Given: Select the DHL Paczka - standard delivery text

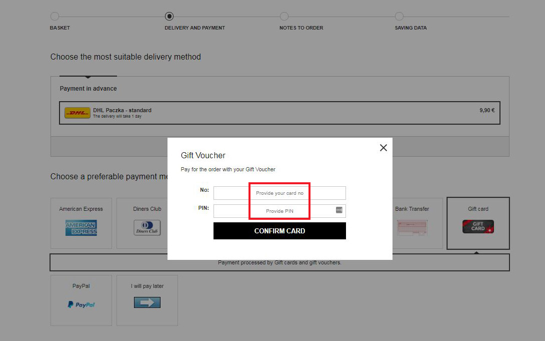Looking at the screenshot, I should coord(122,110).
